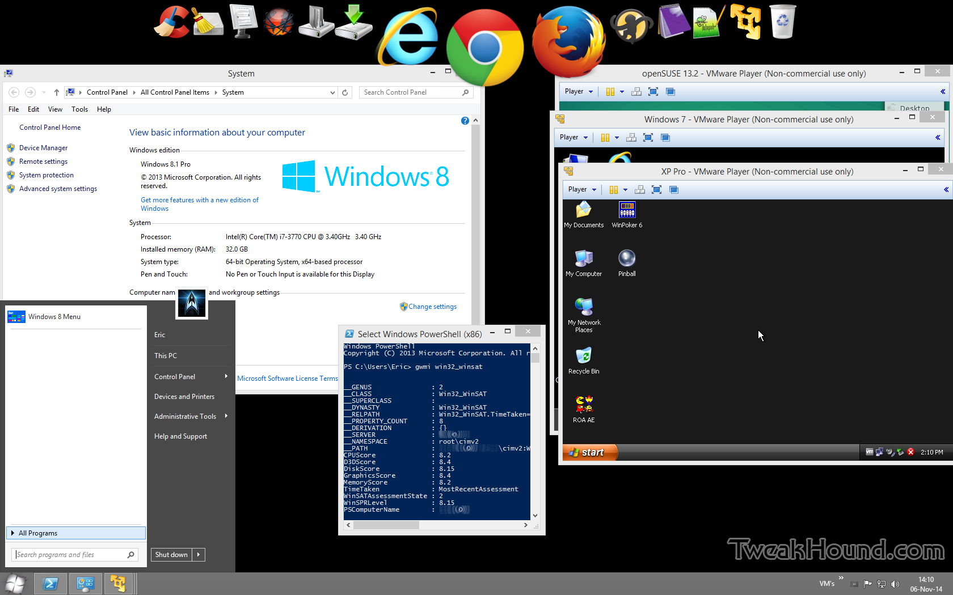Switch openSUSE VM to Unity mode
This screenshot has width=953, height=595.
click(x=671, y=92)
